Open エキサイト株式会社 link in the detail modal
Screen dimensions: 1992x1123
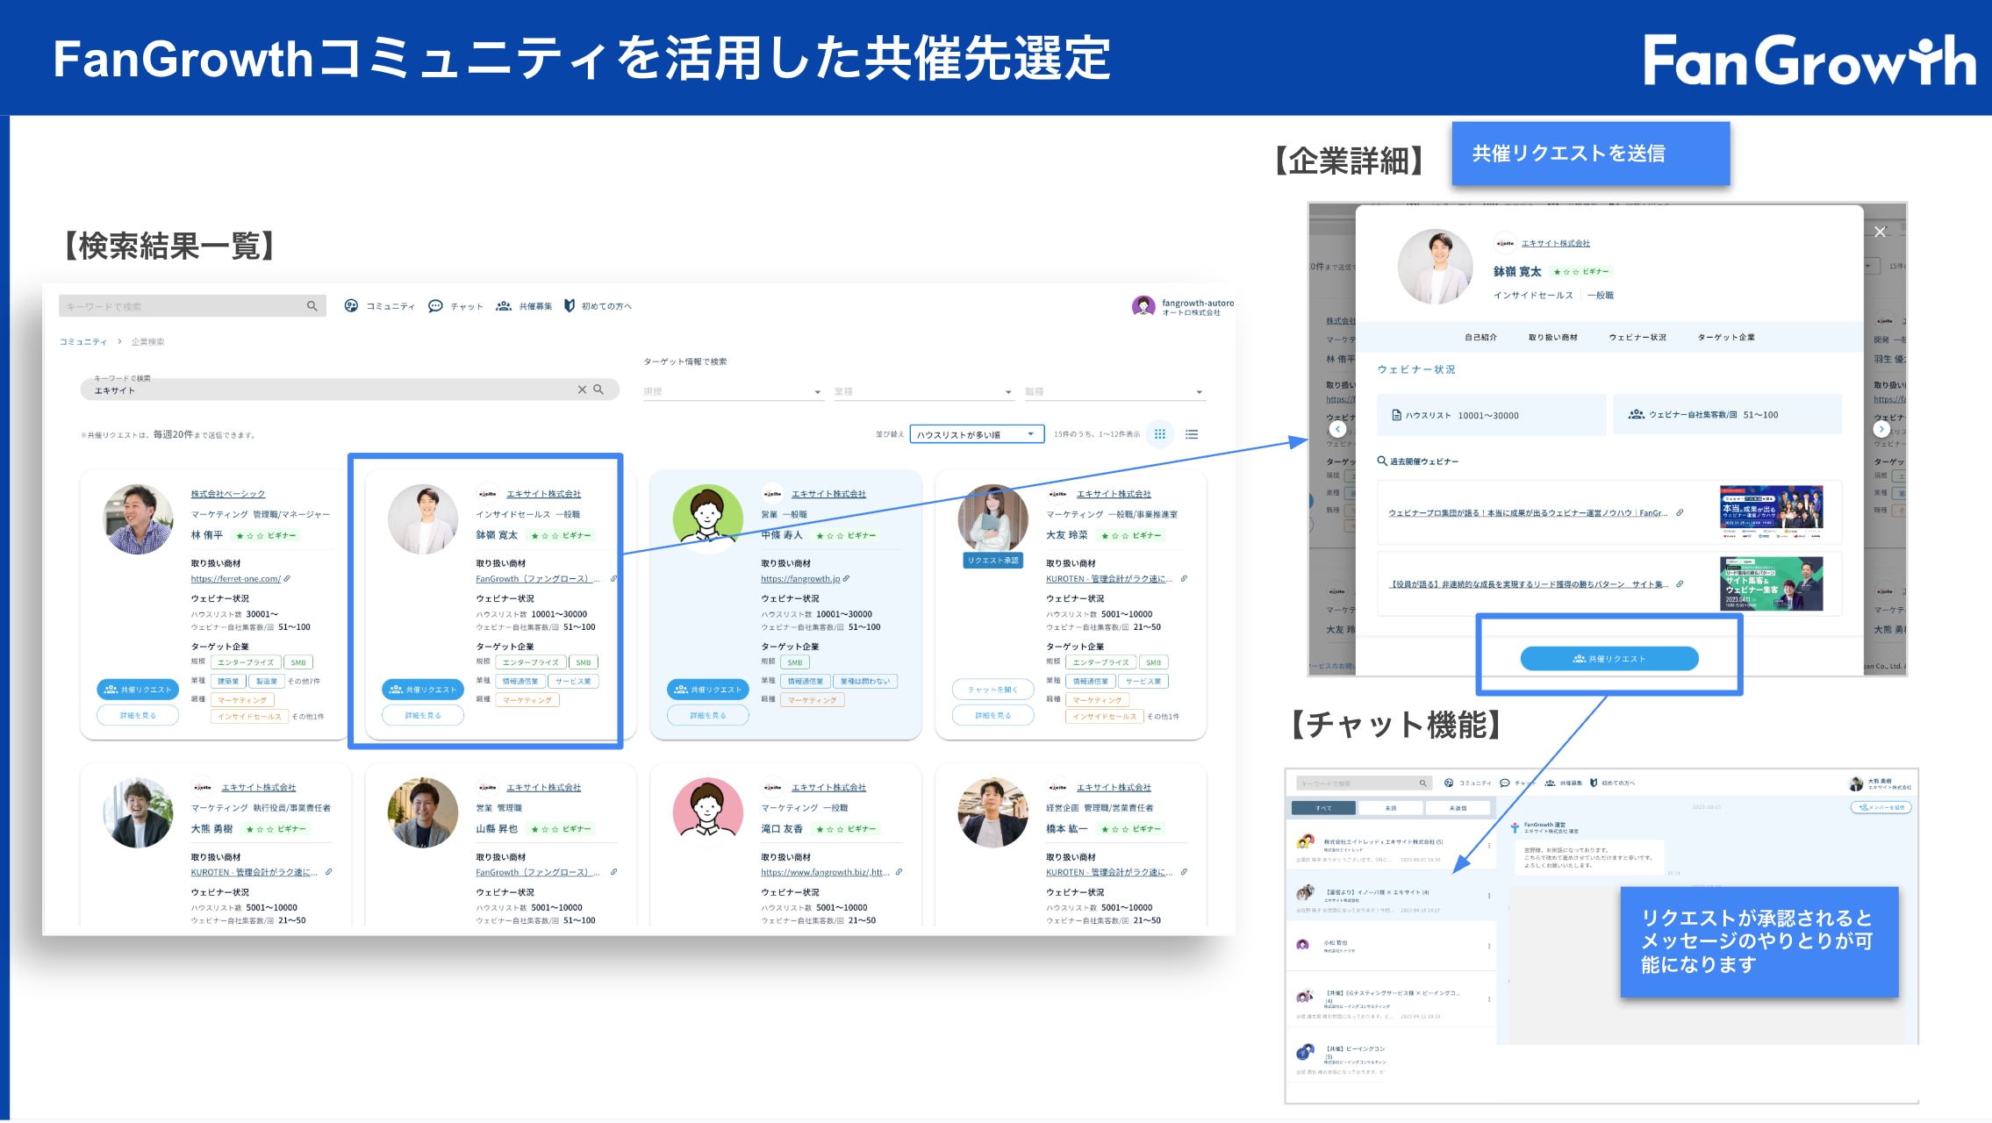[1556, 243]
